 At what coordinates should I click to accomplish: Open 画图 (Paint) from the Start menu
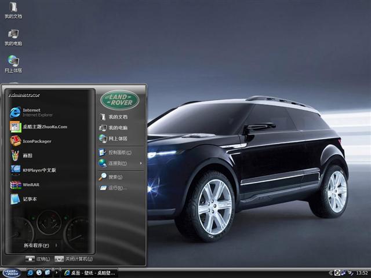(x=28, y=156)
